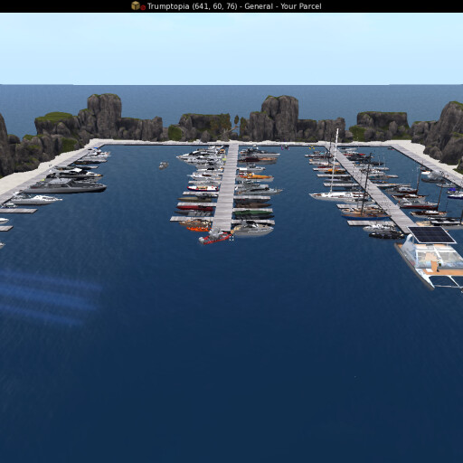Click the center pier walkway
Image resolution: width=463 pixels, height=463 pixels.
(226, 187)
